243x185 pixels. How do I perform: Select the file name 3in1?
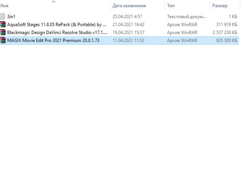click(x=11, y=16)
